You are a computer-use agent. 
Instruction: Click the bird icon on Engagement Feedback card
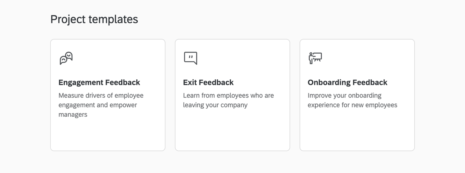point(66,58)
